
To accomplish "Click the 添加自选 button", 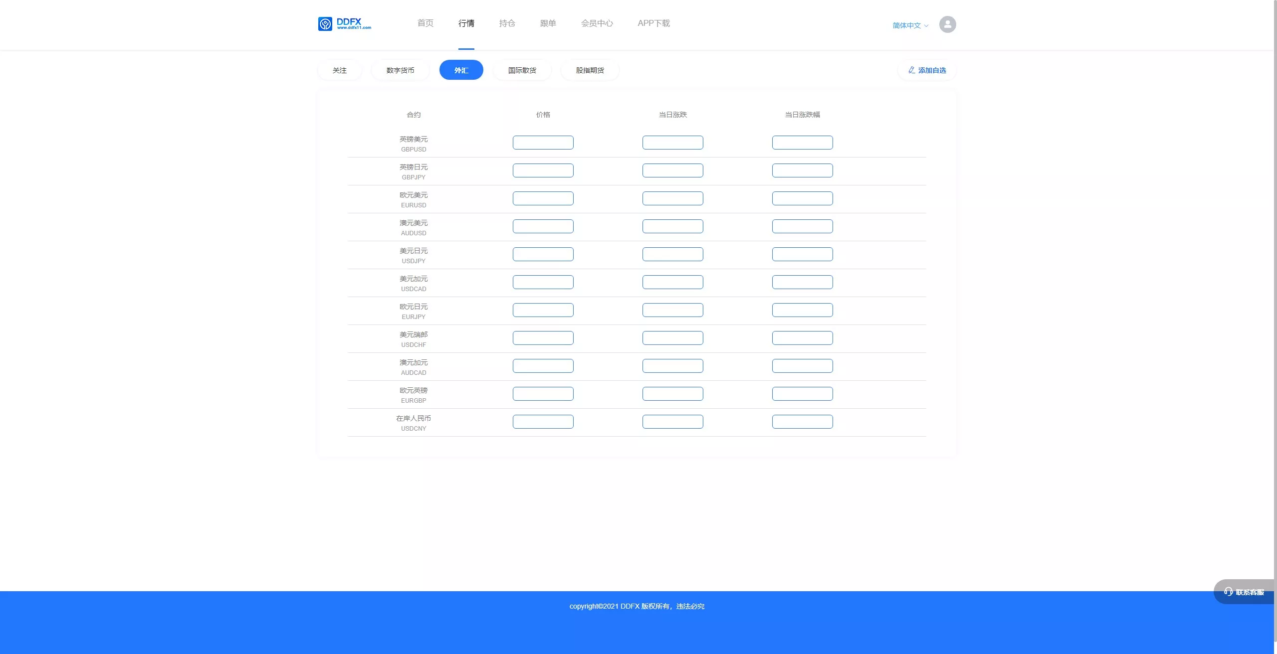I will point(927,70).
